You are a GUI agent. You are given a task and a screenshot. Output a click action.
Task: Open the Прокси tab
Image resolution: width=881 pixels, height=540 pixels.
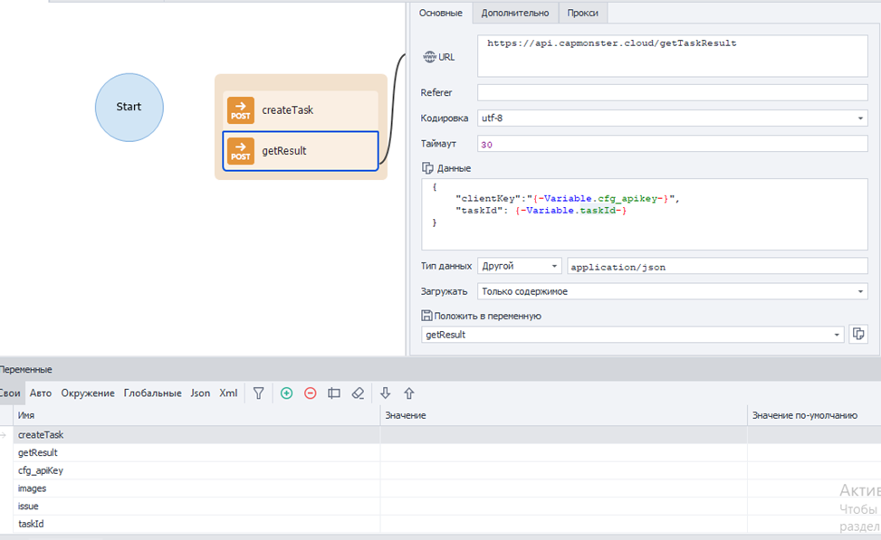583,13
